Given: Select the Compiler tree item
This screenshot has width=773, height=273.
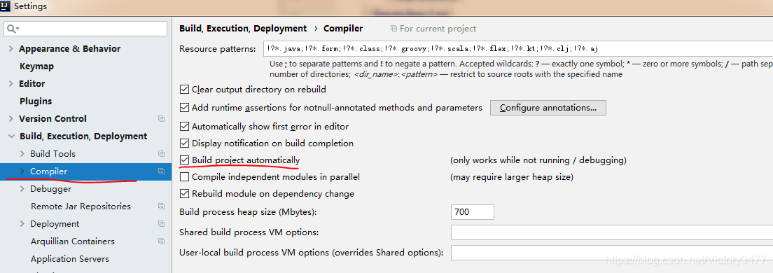Looking at the screenshot, I should [x=86, y=171].
